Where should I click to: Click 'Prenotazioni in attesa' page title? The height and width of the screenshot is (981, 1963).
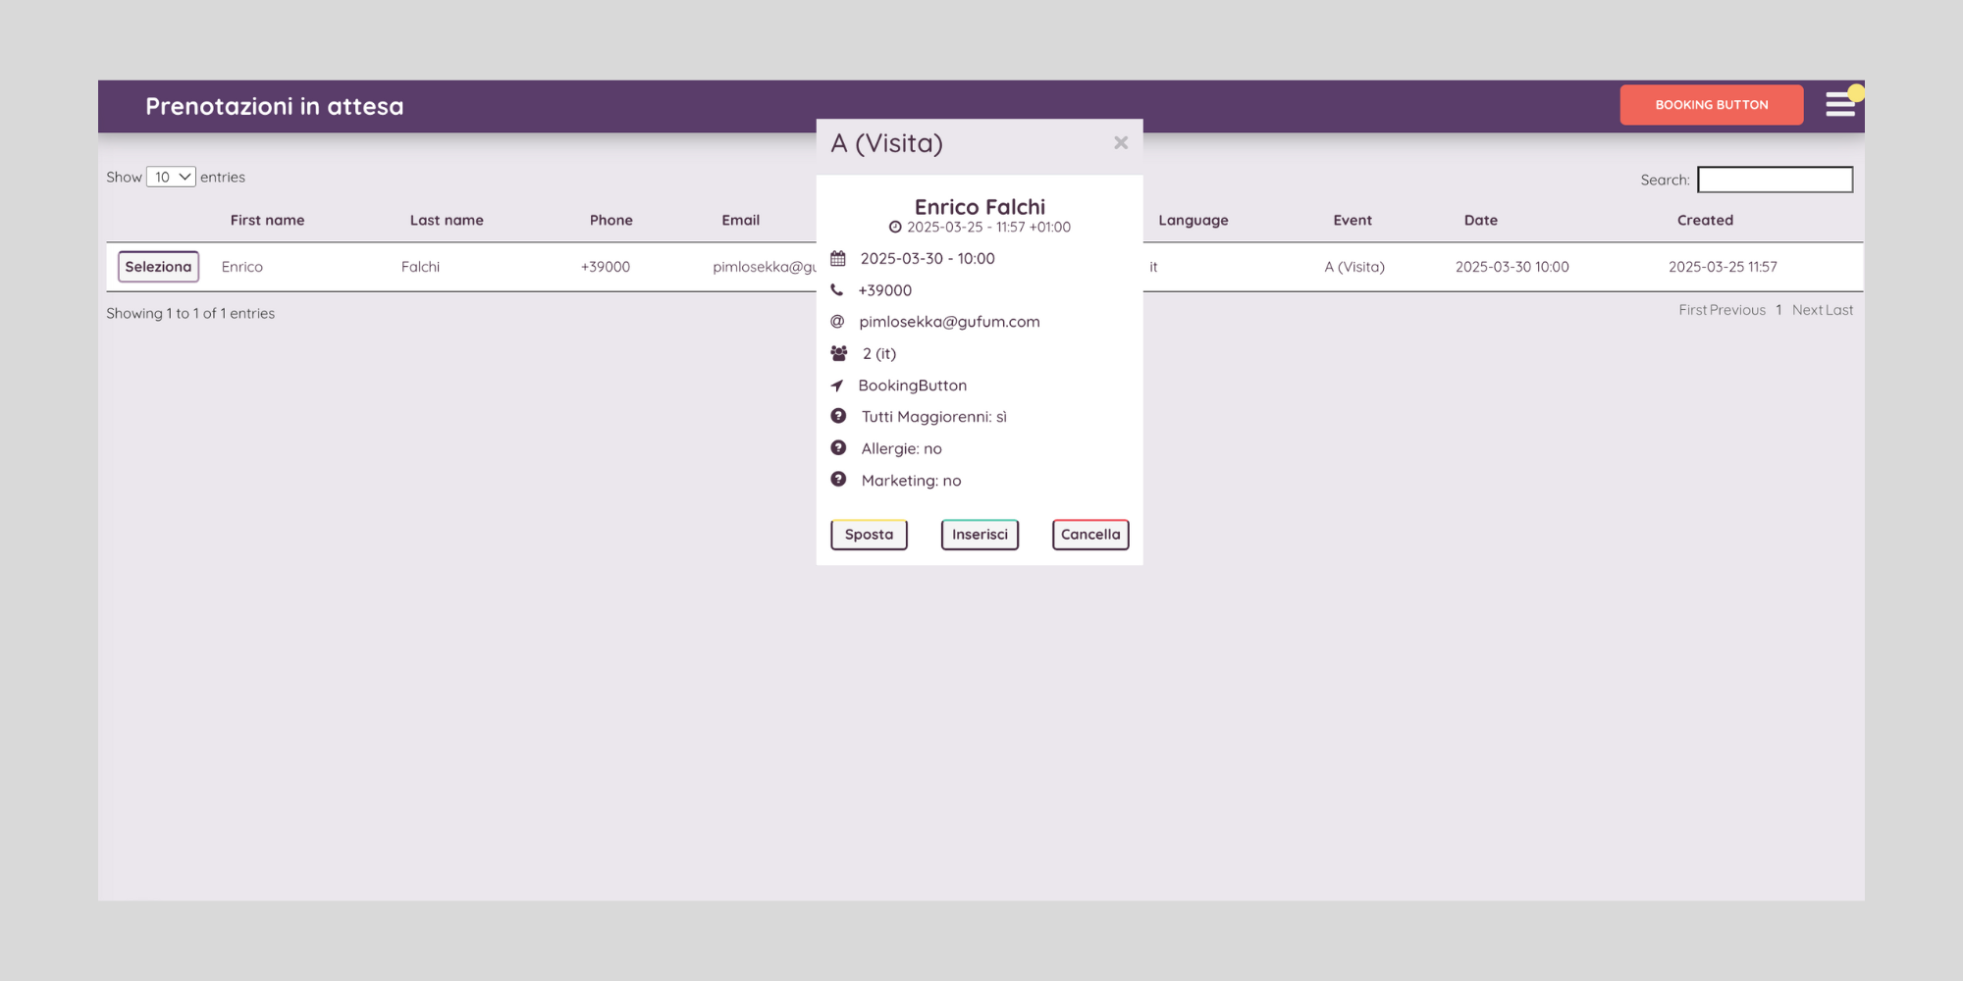[x=275, y=106]
